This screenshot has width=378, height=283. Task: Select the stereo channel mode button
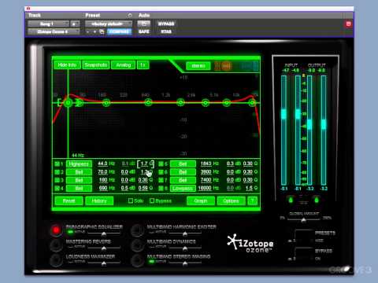(198, 66)
